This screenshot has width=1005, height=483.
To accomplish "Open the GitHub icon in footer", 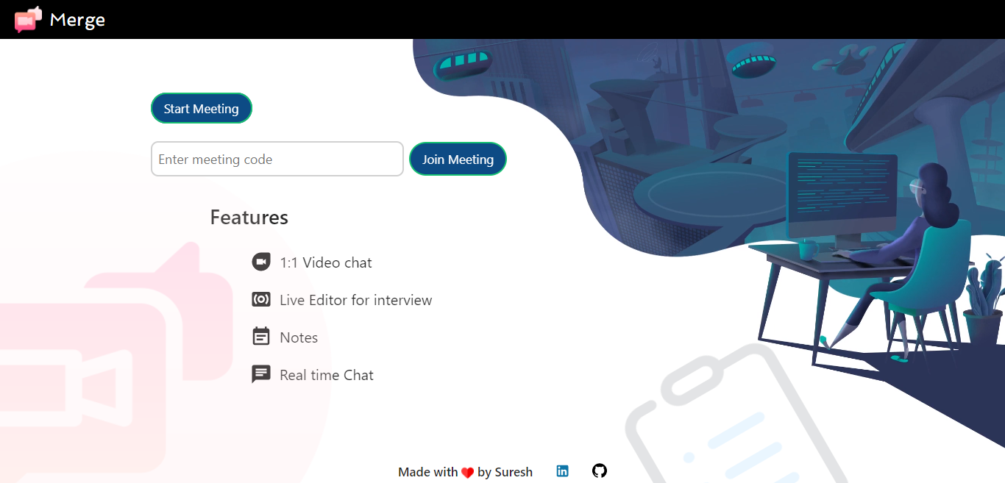I will (600, 471).
